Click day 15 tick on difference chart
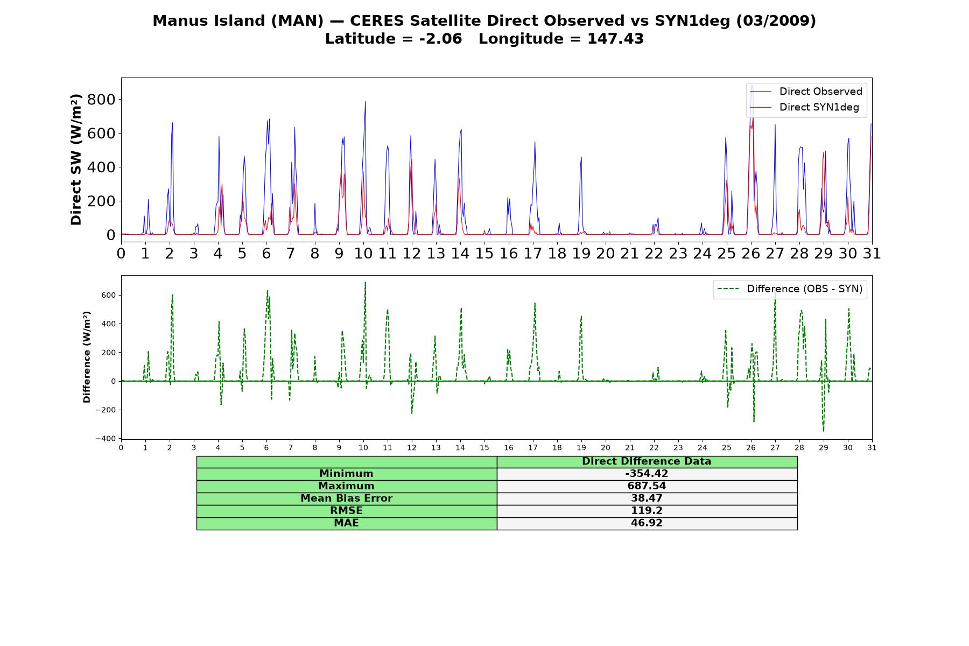The width and height of the screenshot is (969, 646). pos(484,447)
